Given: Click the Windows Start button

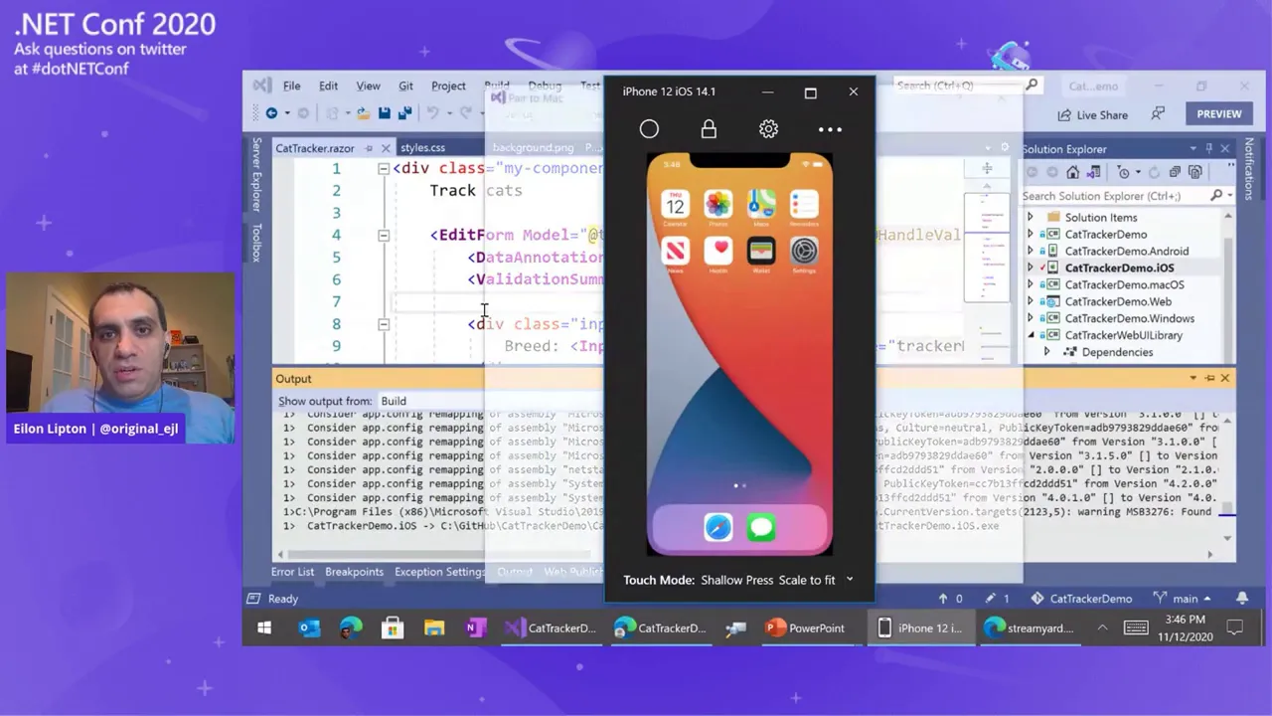Looking at the screenshot, I should coord(264,628).
